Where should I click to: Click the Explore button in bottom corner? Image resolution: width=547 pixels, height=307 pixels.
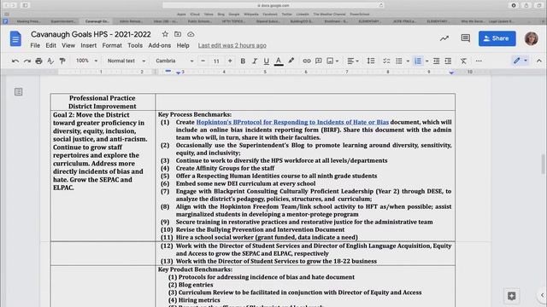(512, 296)
